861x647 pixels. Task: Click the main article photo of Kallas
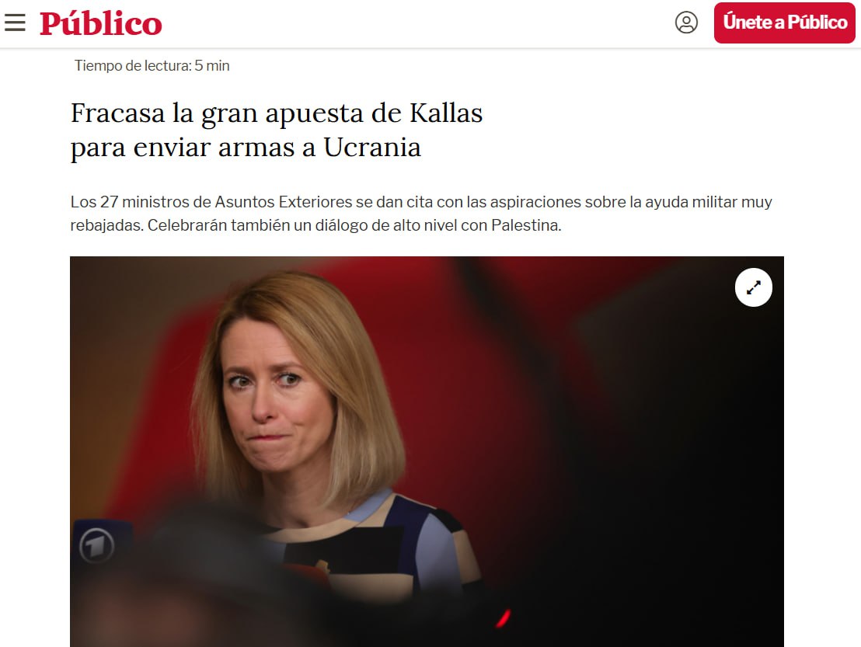(427, 451)
